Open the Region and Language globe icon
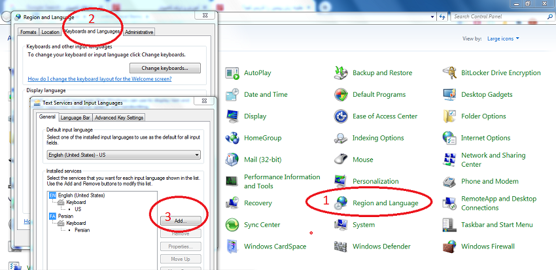Image resolution: width=556 pixels, height=270 pixels. click(341, 203)
